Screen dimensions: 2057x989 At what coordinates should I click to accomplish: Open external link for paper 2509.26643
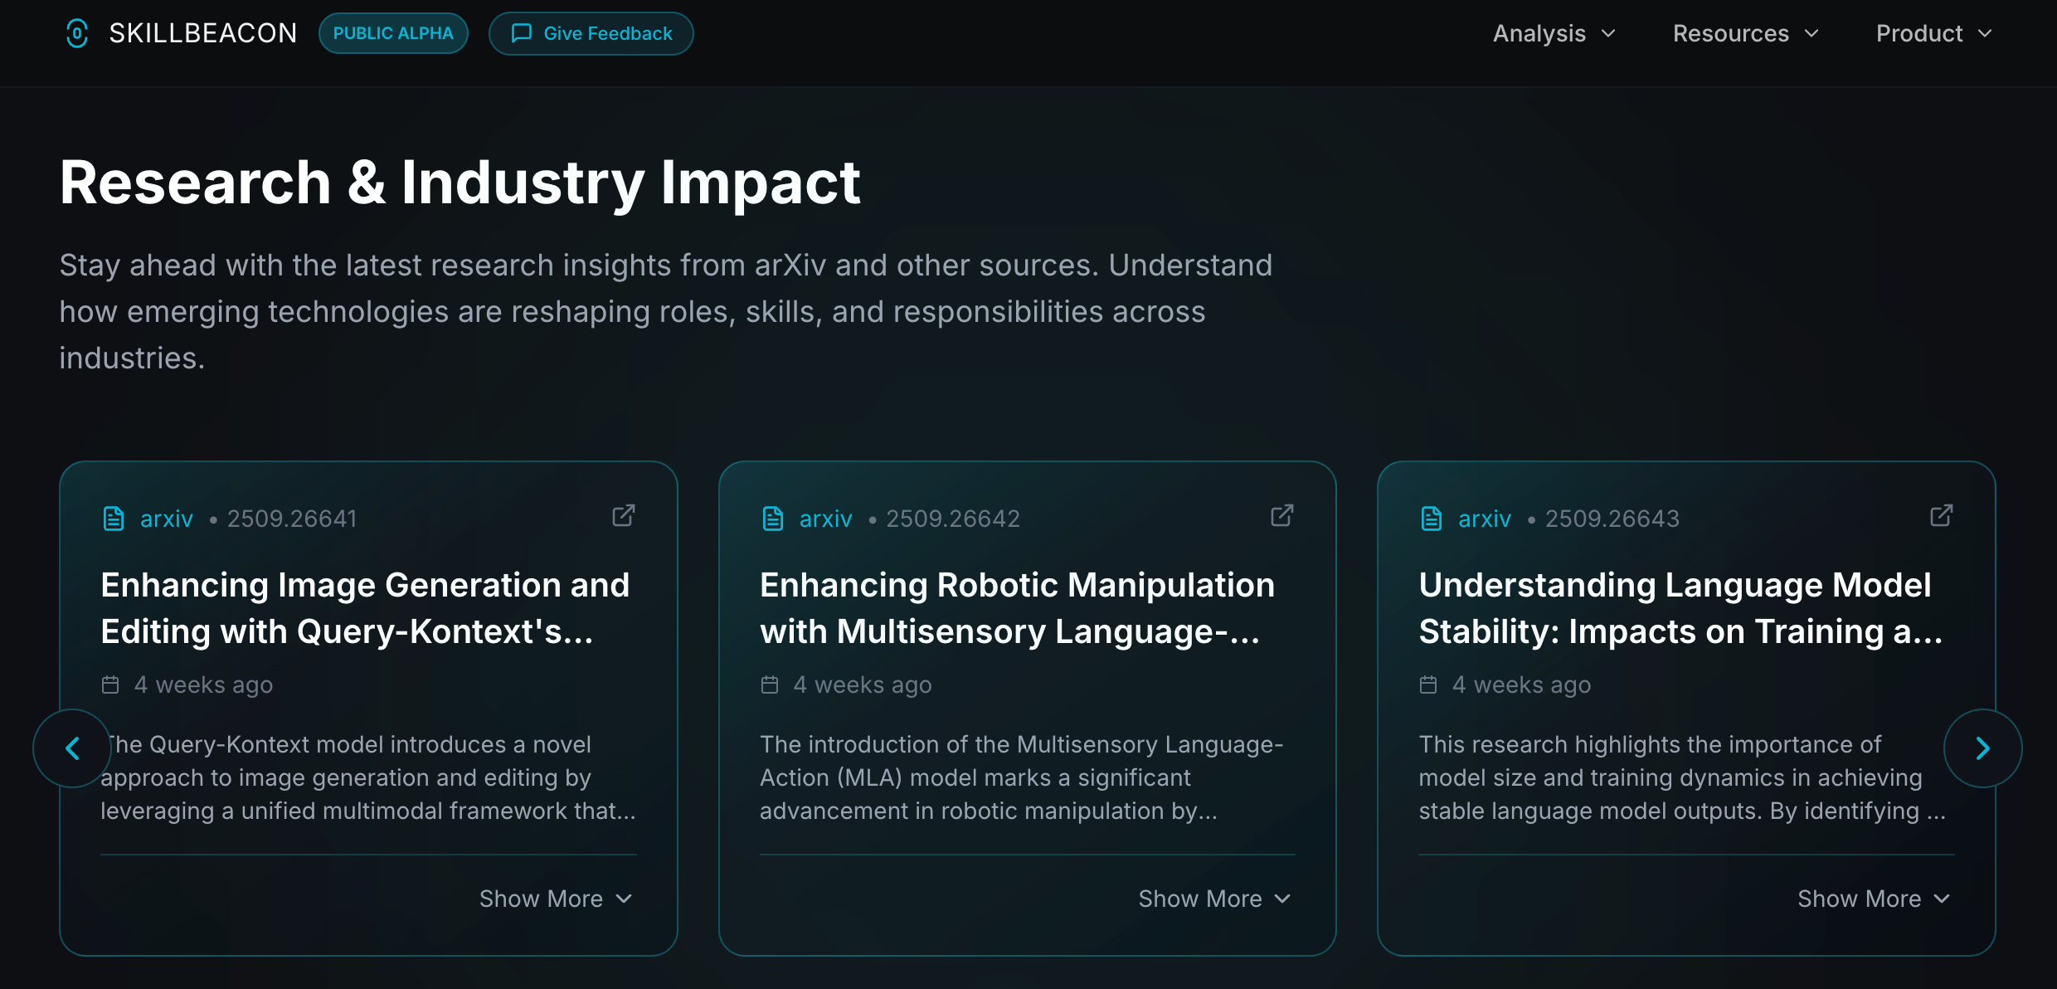(1941, 516)
